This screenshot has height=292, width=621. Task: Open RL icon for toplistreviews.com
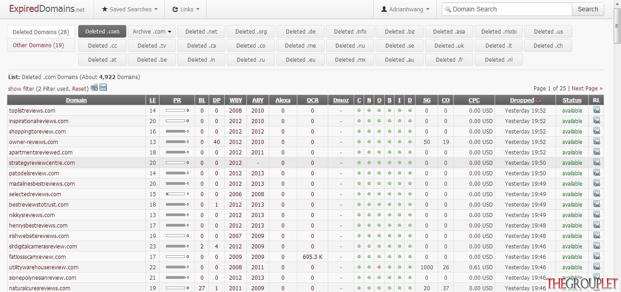596,110
